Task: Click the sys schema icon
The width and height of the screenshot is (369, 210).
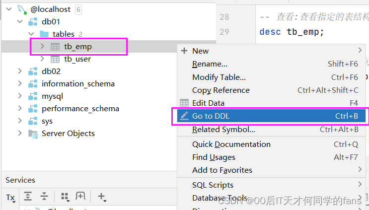Action: pyautogui.click(x=33, y=121)
